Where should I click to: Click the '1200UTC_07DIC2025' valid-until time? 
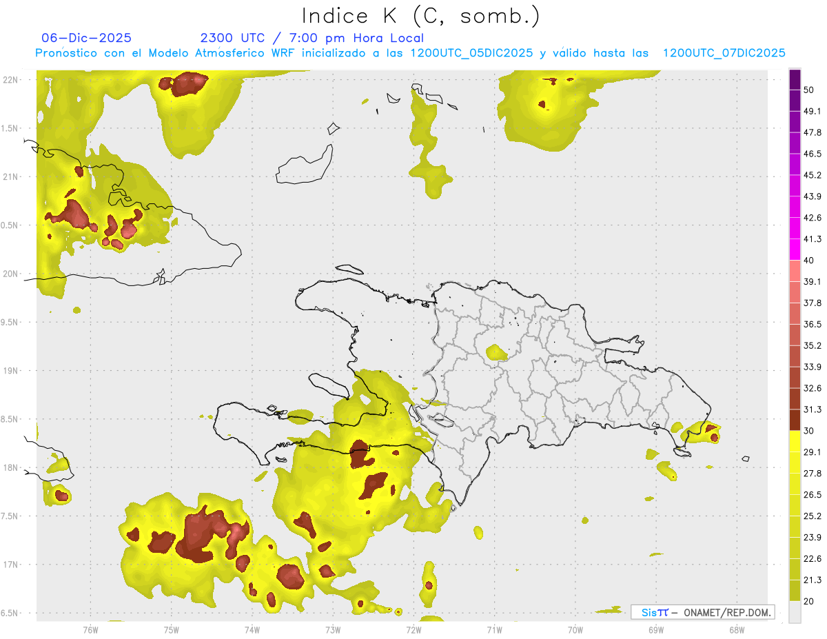tap(724, 53)
